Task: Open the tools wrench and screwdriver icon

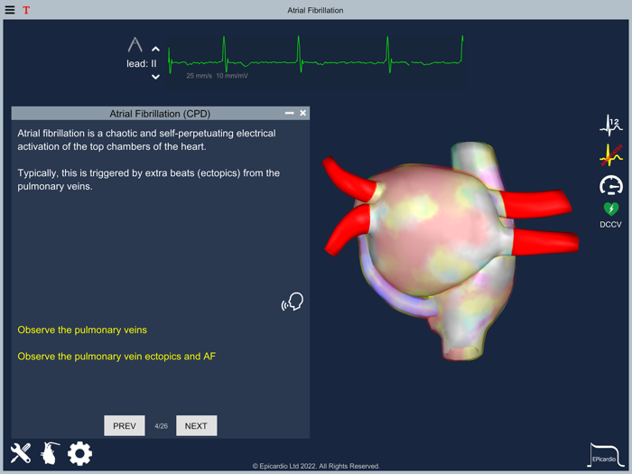Action: (21, 453)
